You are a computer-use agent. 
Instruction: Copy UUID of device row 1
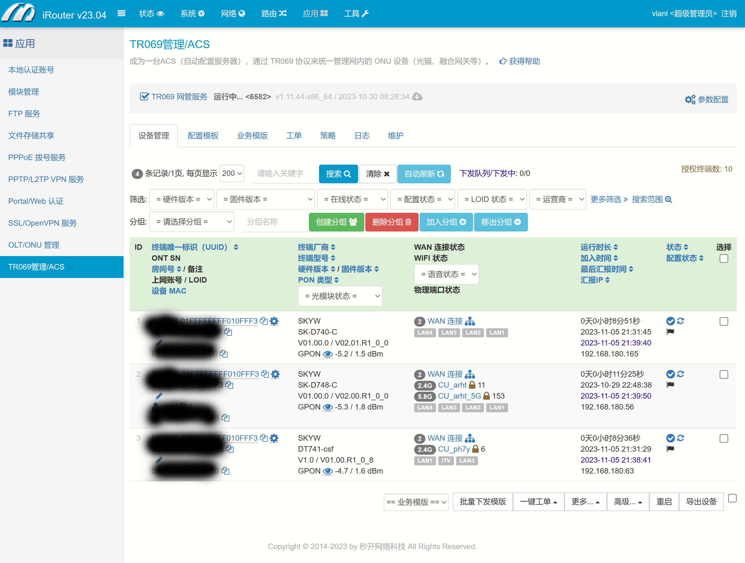click(264, 321)
